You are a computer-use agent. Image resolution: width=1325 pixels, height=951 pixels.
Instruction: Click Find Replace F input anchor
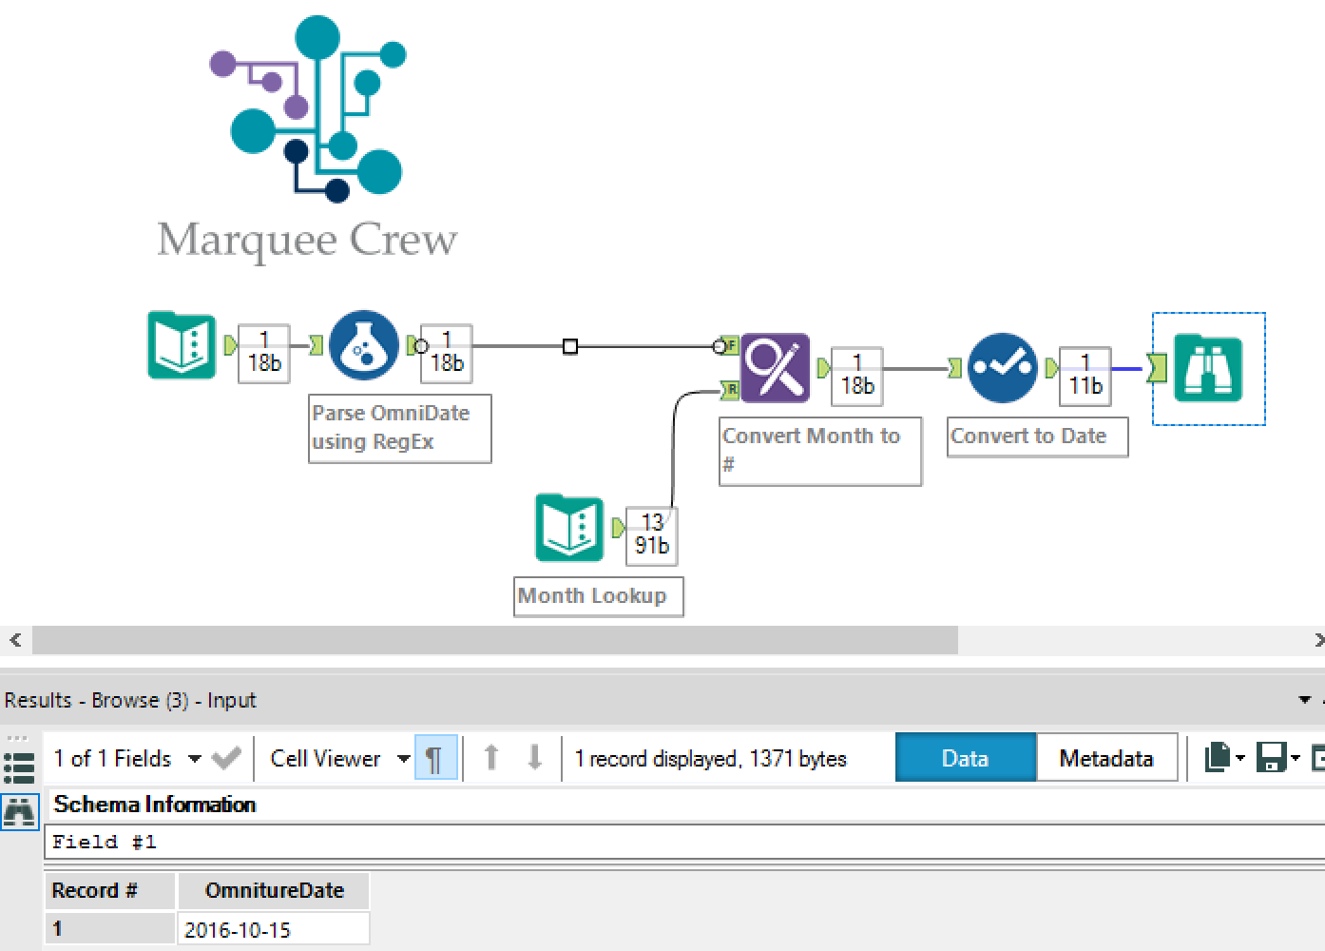[x=730, y=345]
